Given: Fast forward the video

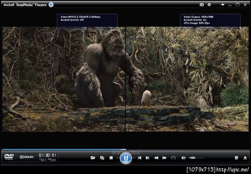Looking at the screenshot, I should click(x=164, y=158).
